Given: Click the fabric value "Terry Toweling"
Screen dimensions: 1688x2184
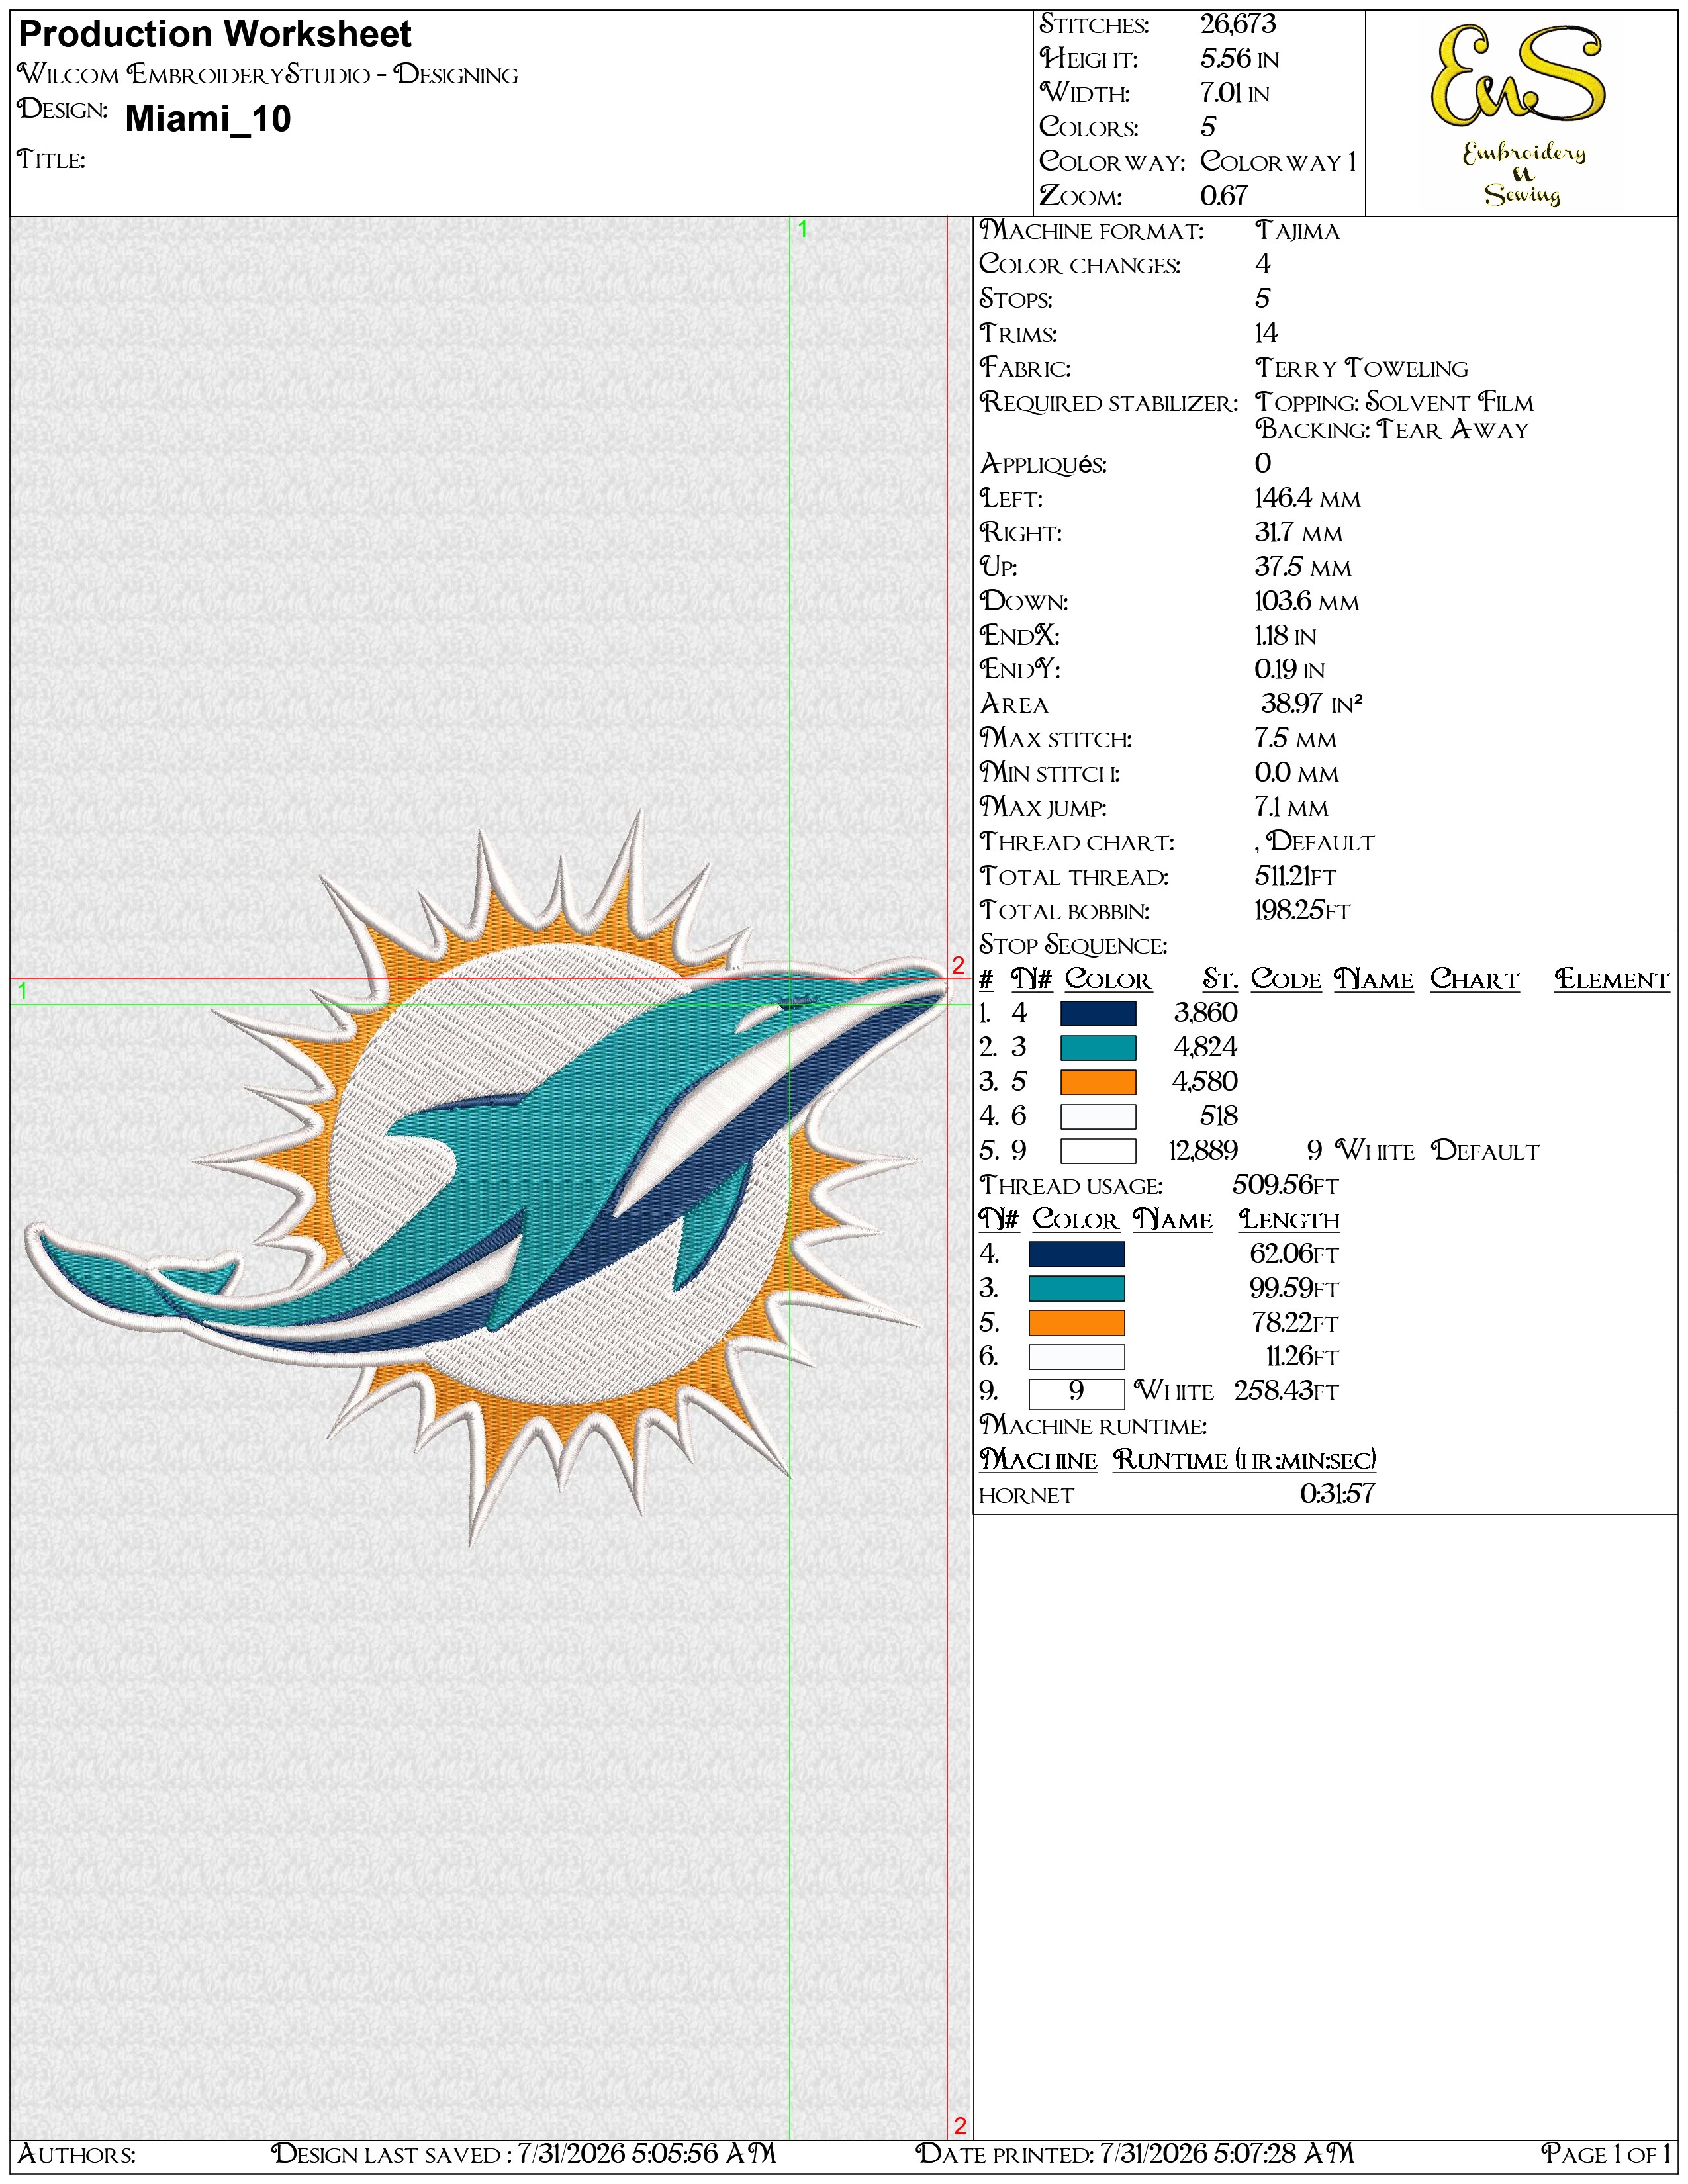Looking at the screenshot, I should click(1362, 368).
